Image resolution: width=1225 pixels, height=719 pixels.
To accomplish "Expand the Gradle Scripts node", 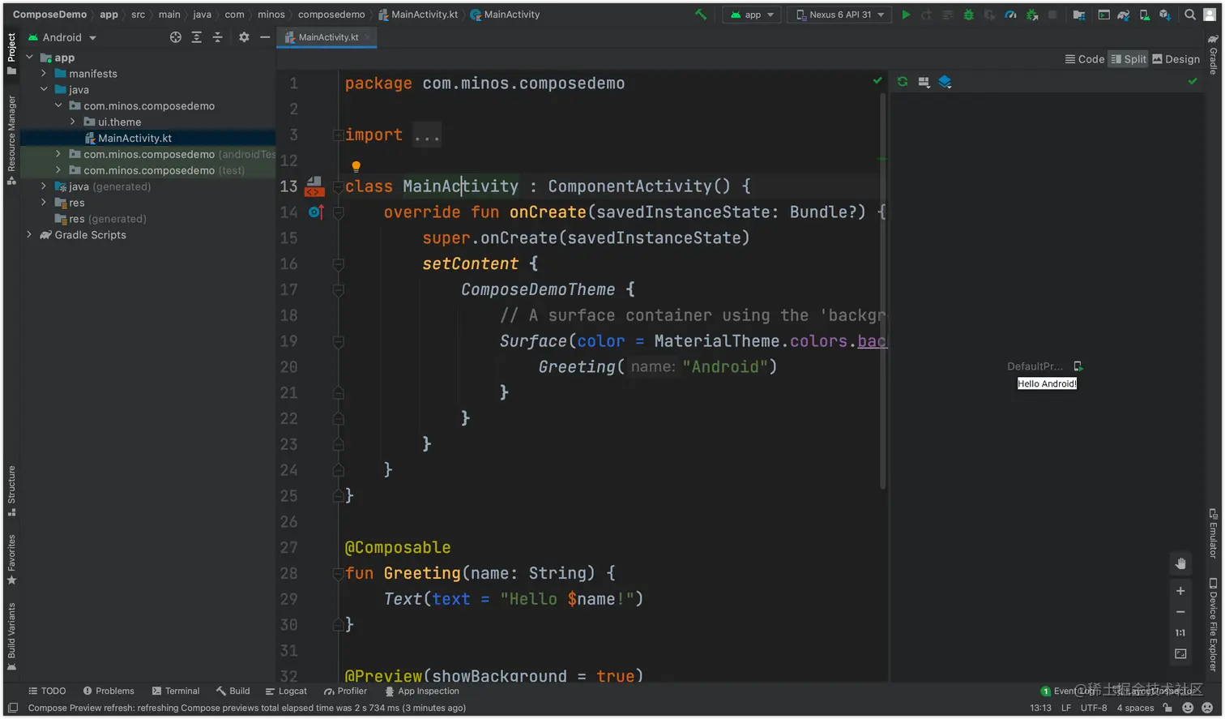I will tap(29, 235).
